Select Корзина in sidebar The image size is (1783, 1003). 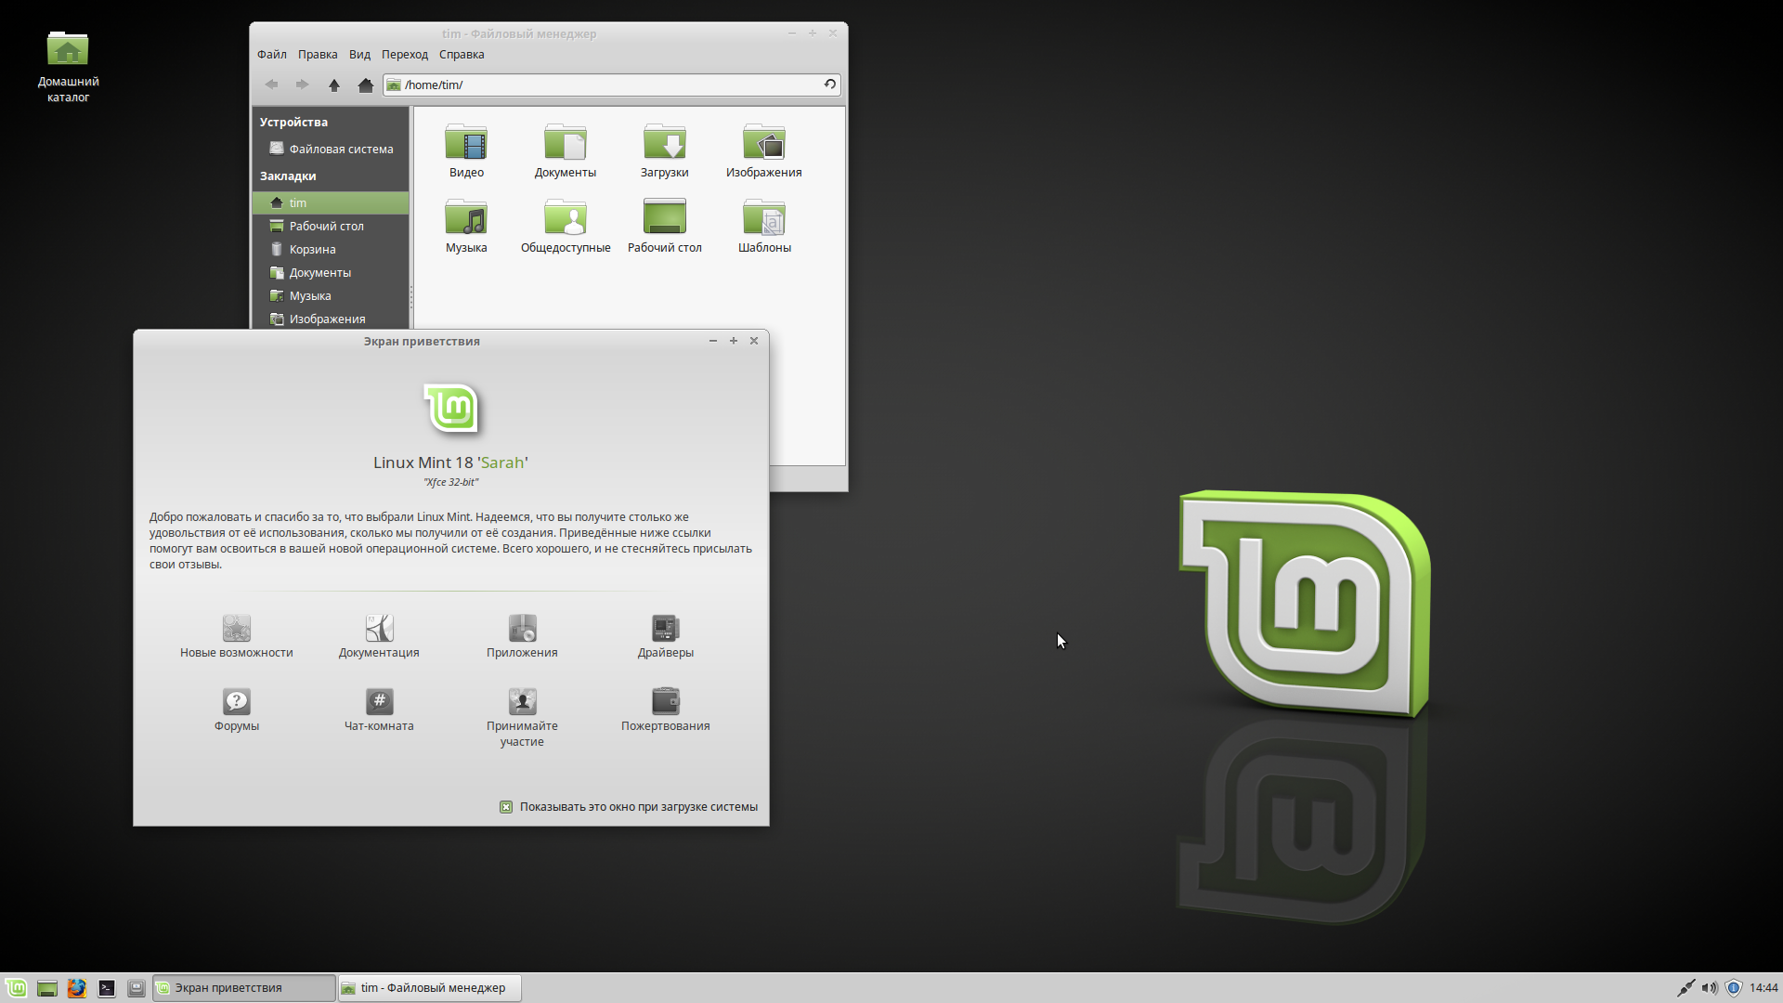(x=331, y=249)
